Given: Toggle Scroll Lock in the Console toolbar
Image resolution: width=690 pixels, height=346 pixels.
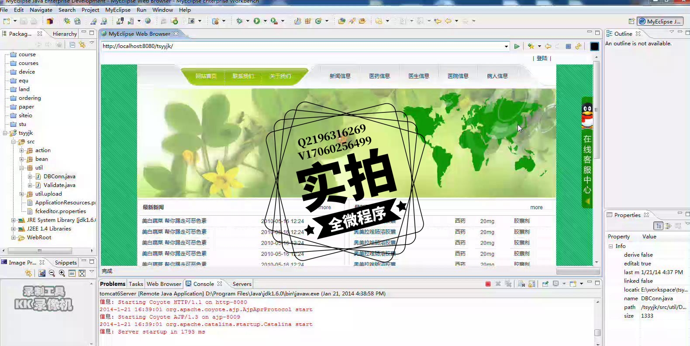Looking at the screenshot, I should [532, 284].
